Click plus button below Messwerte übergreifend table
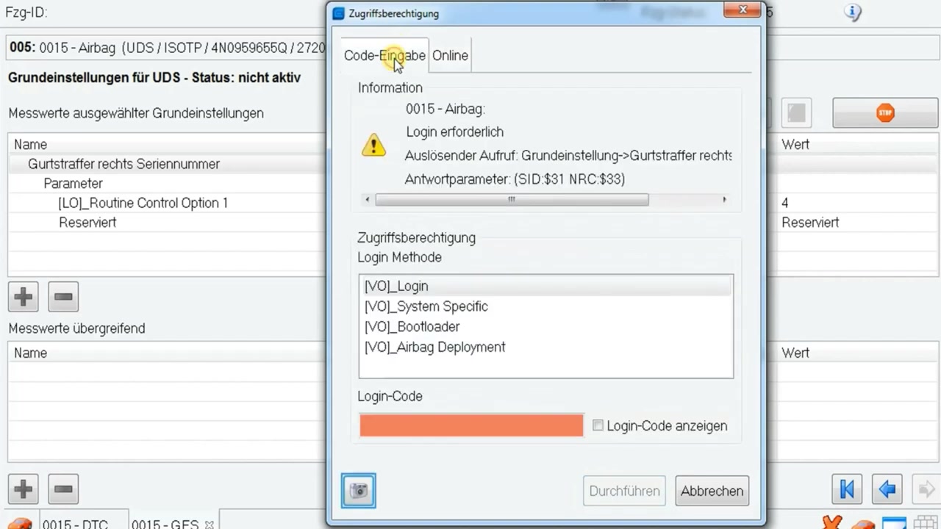Viewport: 941px width, 529px height. tap(24, 489)
